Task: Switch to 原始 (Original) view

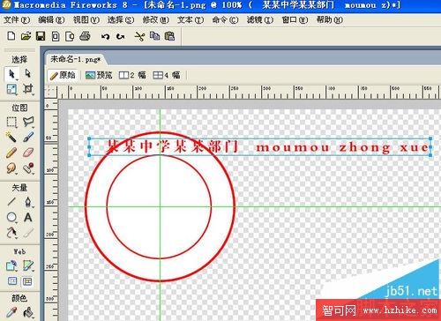Action: [63, 75]
